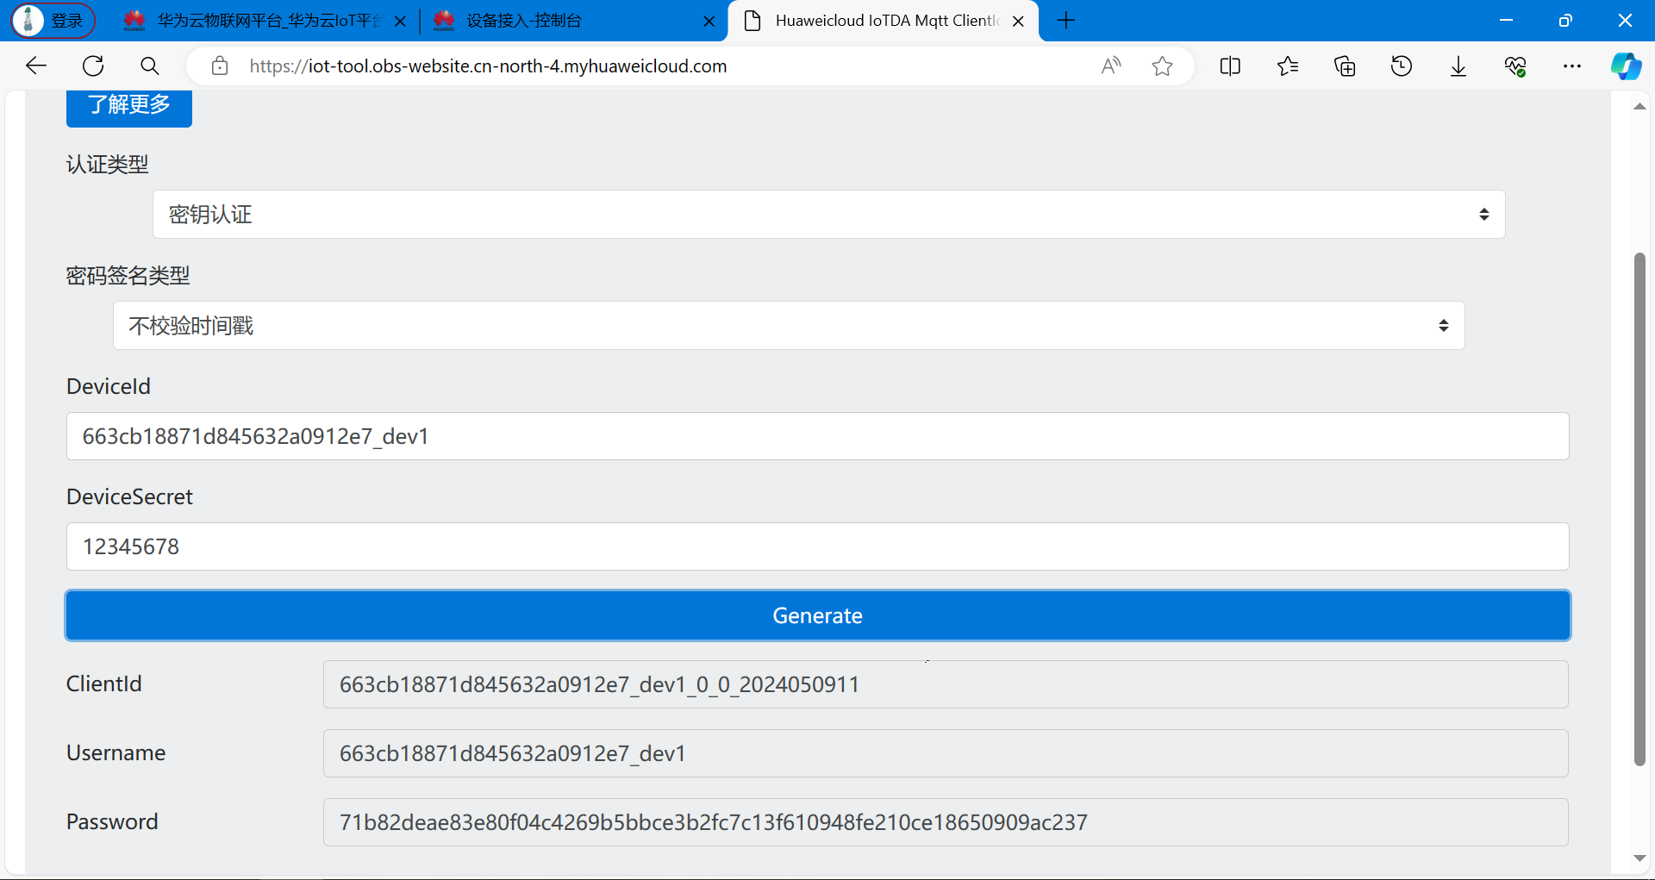Refresh the current page

click(x=93, y=66)
